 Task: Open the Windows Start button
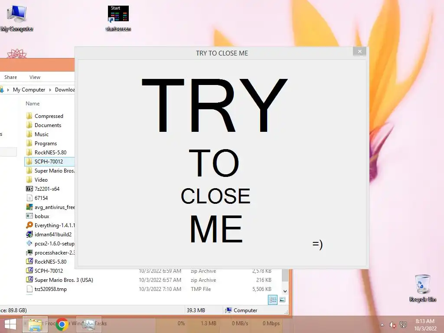click(10, 324)
